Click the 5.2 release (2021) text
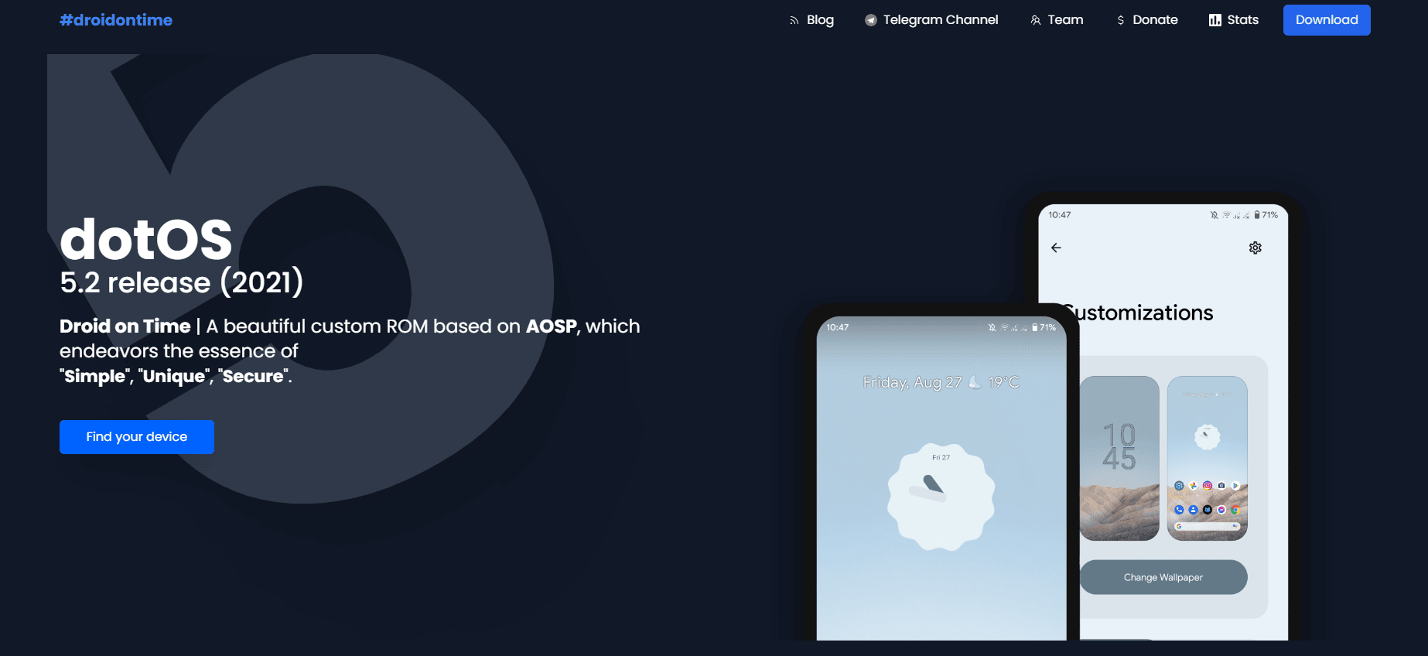 [182, 282]
